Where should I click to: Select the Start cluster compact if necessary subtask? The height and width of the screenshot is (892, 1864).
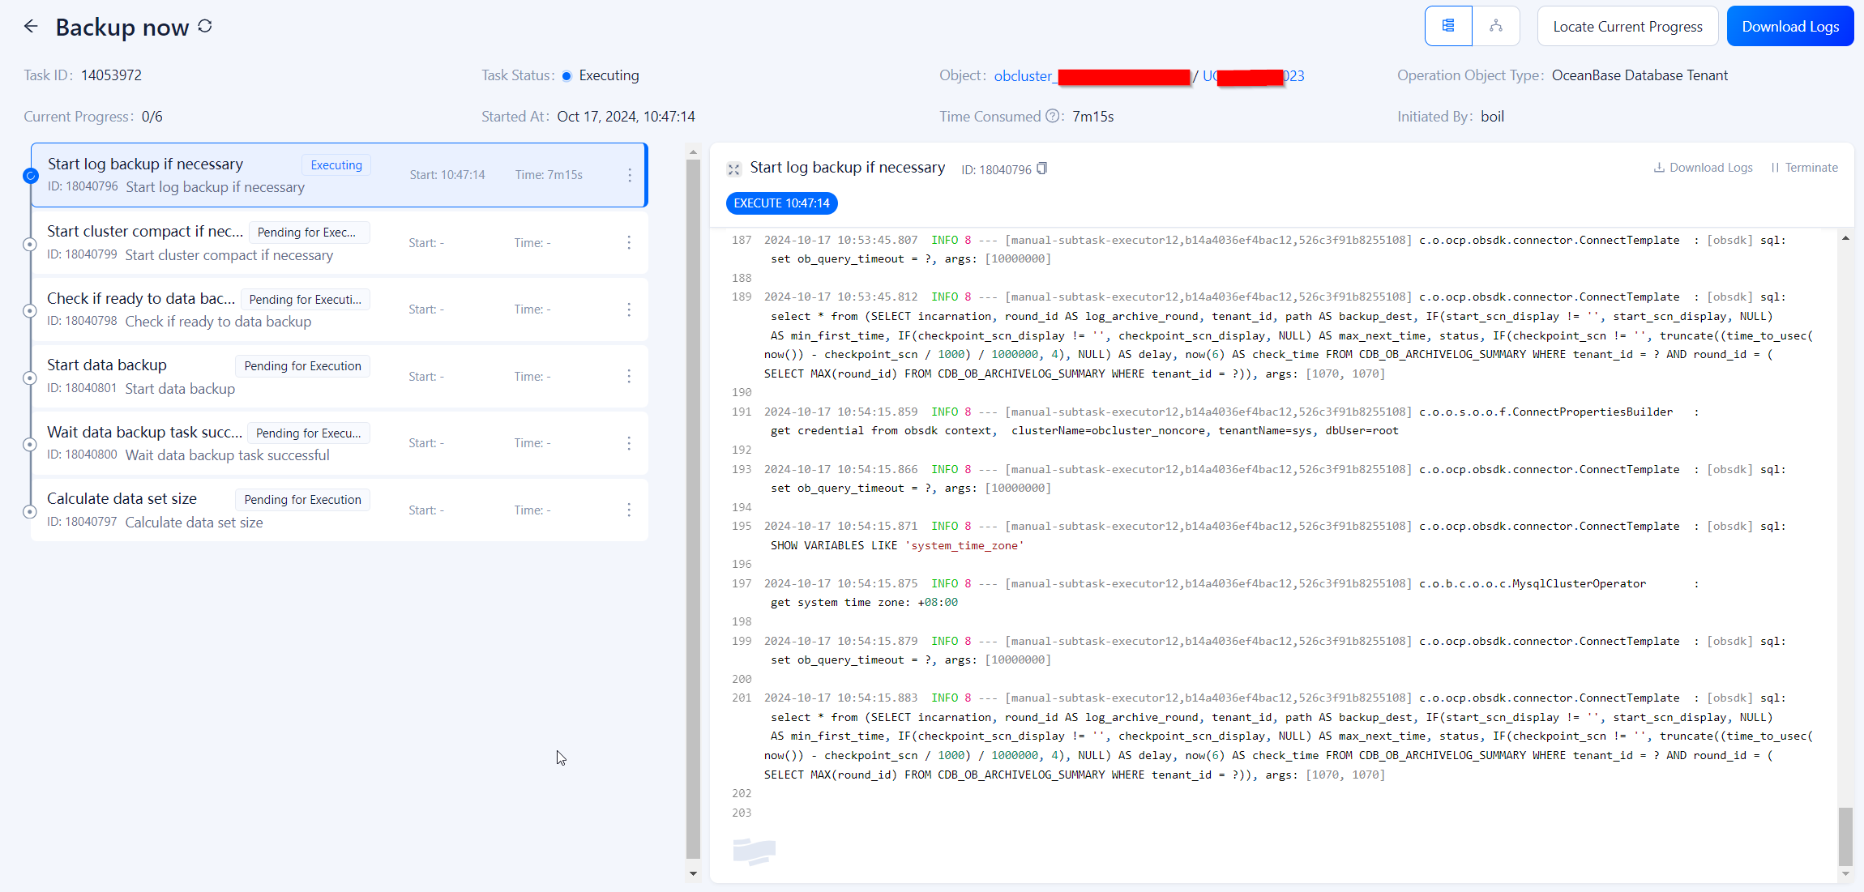point(339,242)
